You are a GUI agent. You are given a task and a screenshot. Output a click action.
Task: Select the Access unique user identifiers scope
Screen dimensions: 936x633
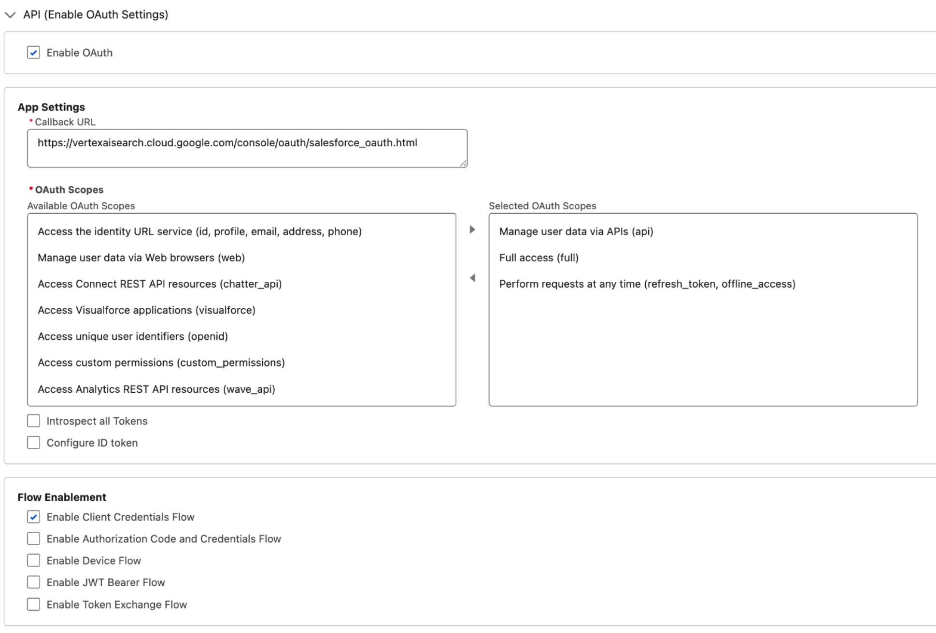tap(134, 336)
